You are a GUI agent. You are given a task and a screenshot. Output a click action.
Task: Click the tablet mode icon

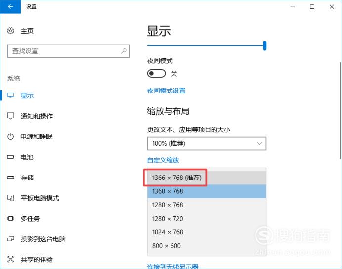(11, 198)
